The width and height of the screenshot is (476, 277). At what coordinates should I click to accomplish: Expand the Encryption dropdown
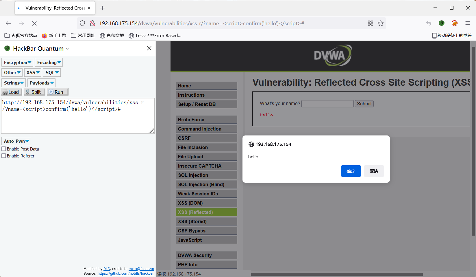click(x=17, y=63)
